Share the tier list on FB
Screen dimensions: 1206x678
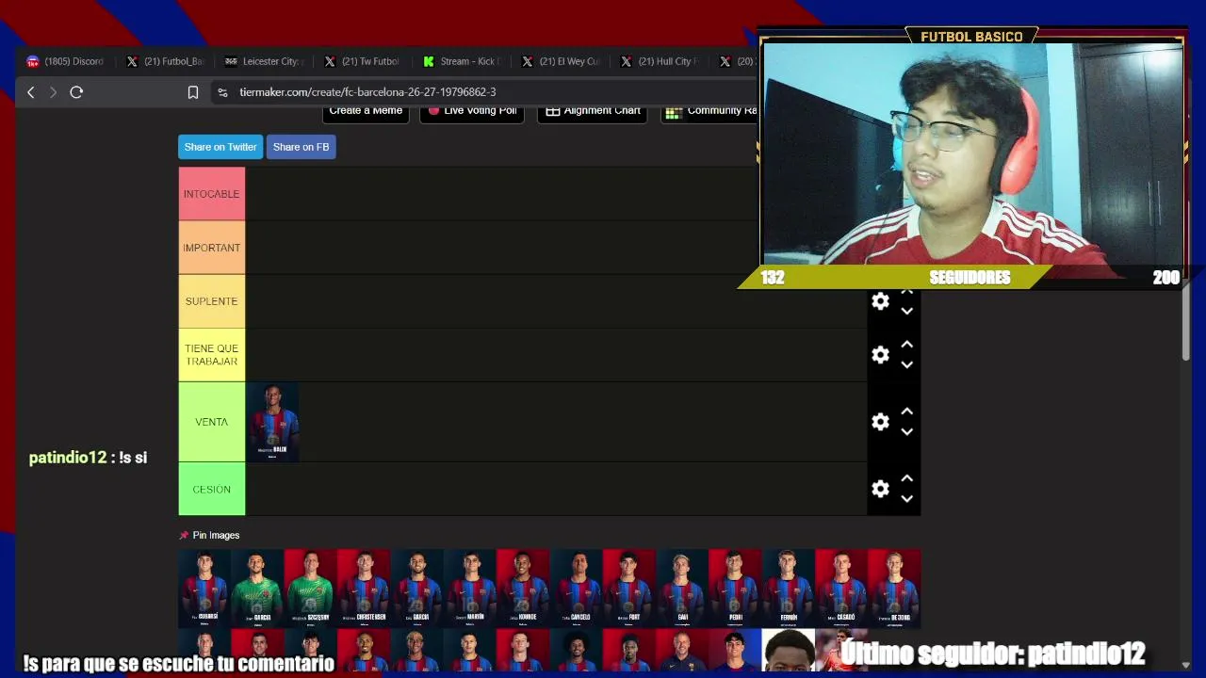[301, 147]
